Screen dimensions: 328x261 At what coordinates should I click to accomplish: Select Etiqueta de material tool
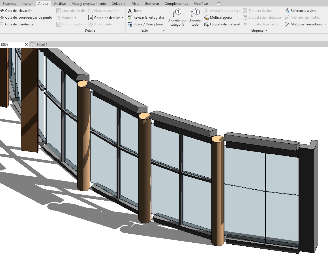tap(222, 24)
